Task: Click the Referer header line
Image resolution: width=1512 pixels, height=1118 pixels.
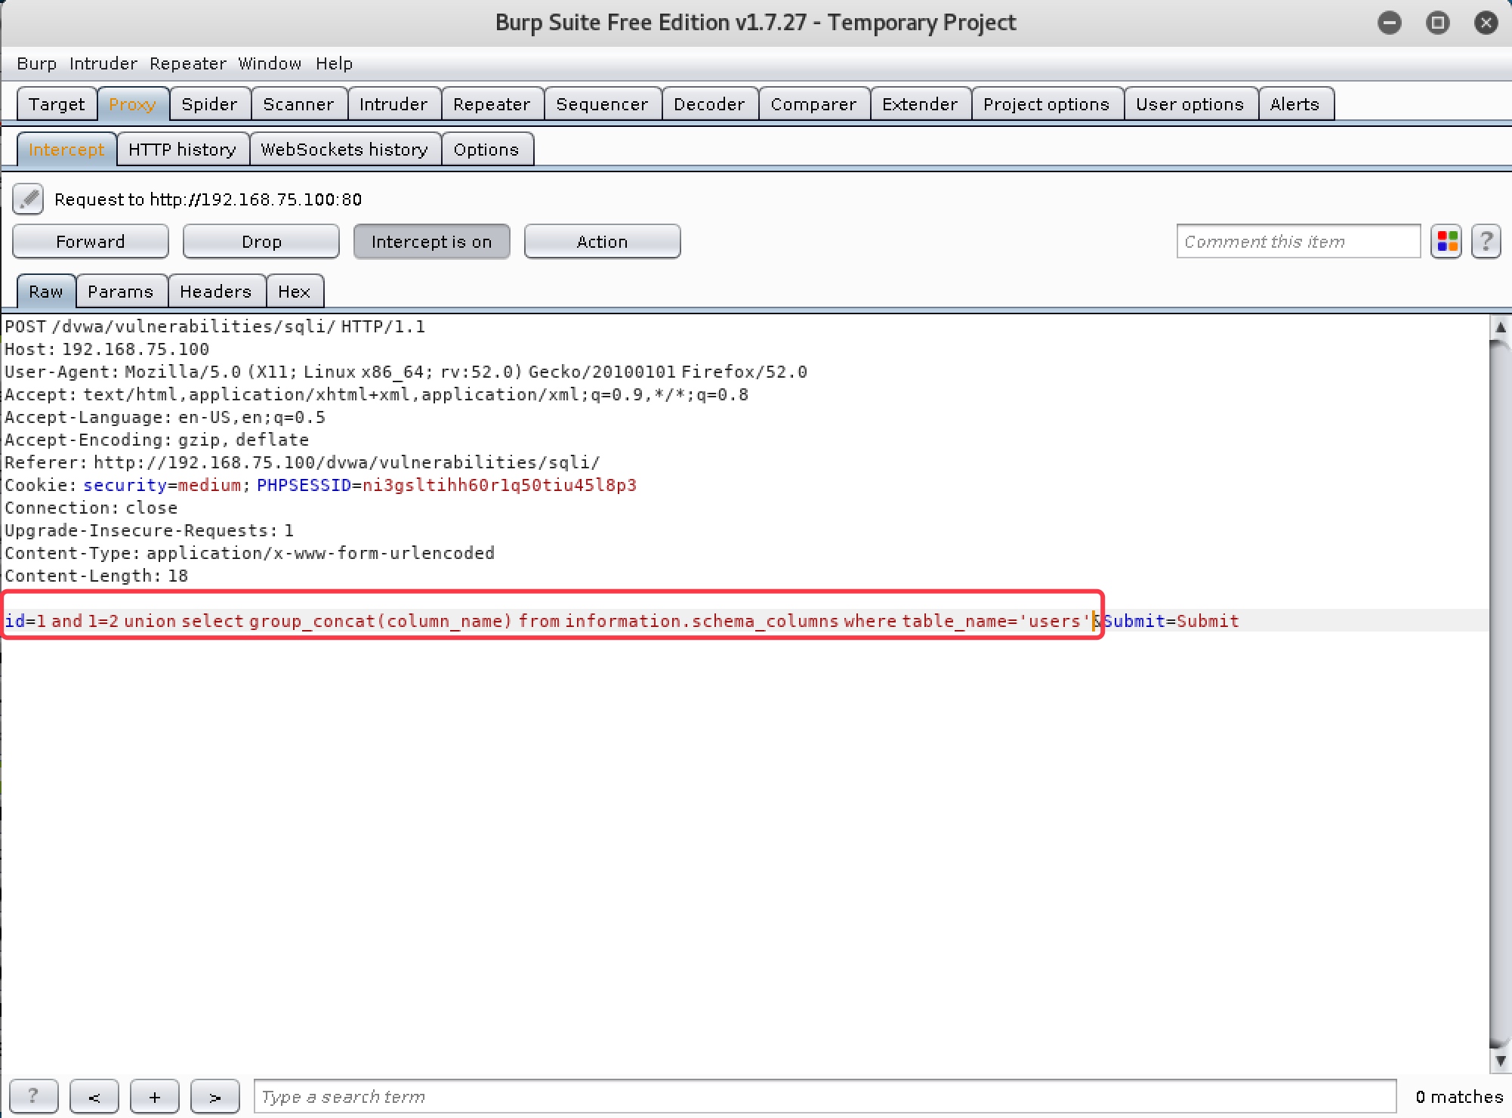Action: [x=302, y=462]
